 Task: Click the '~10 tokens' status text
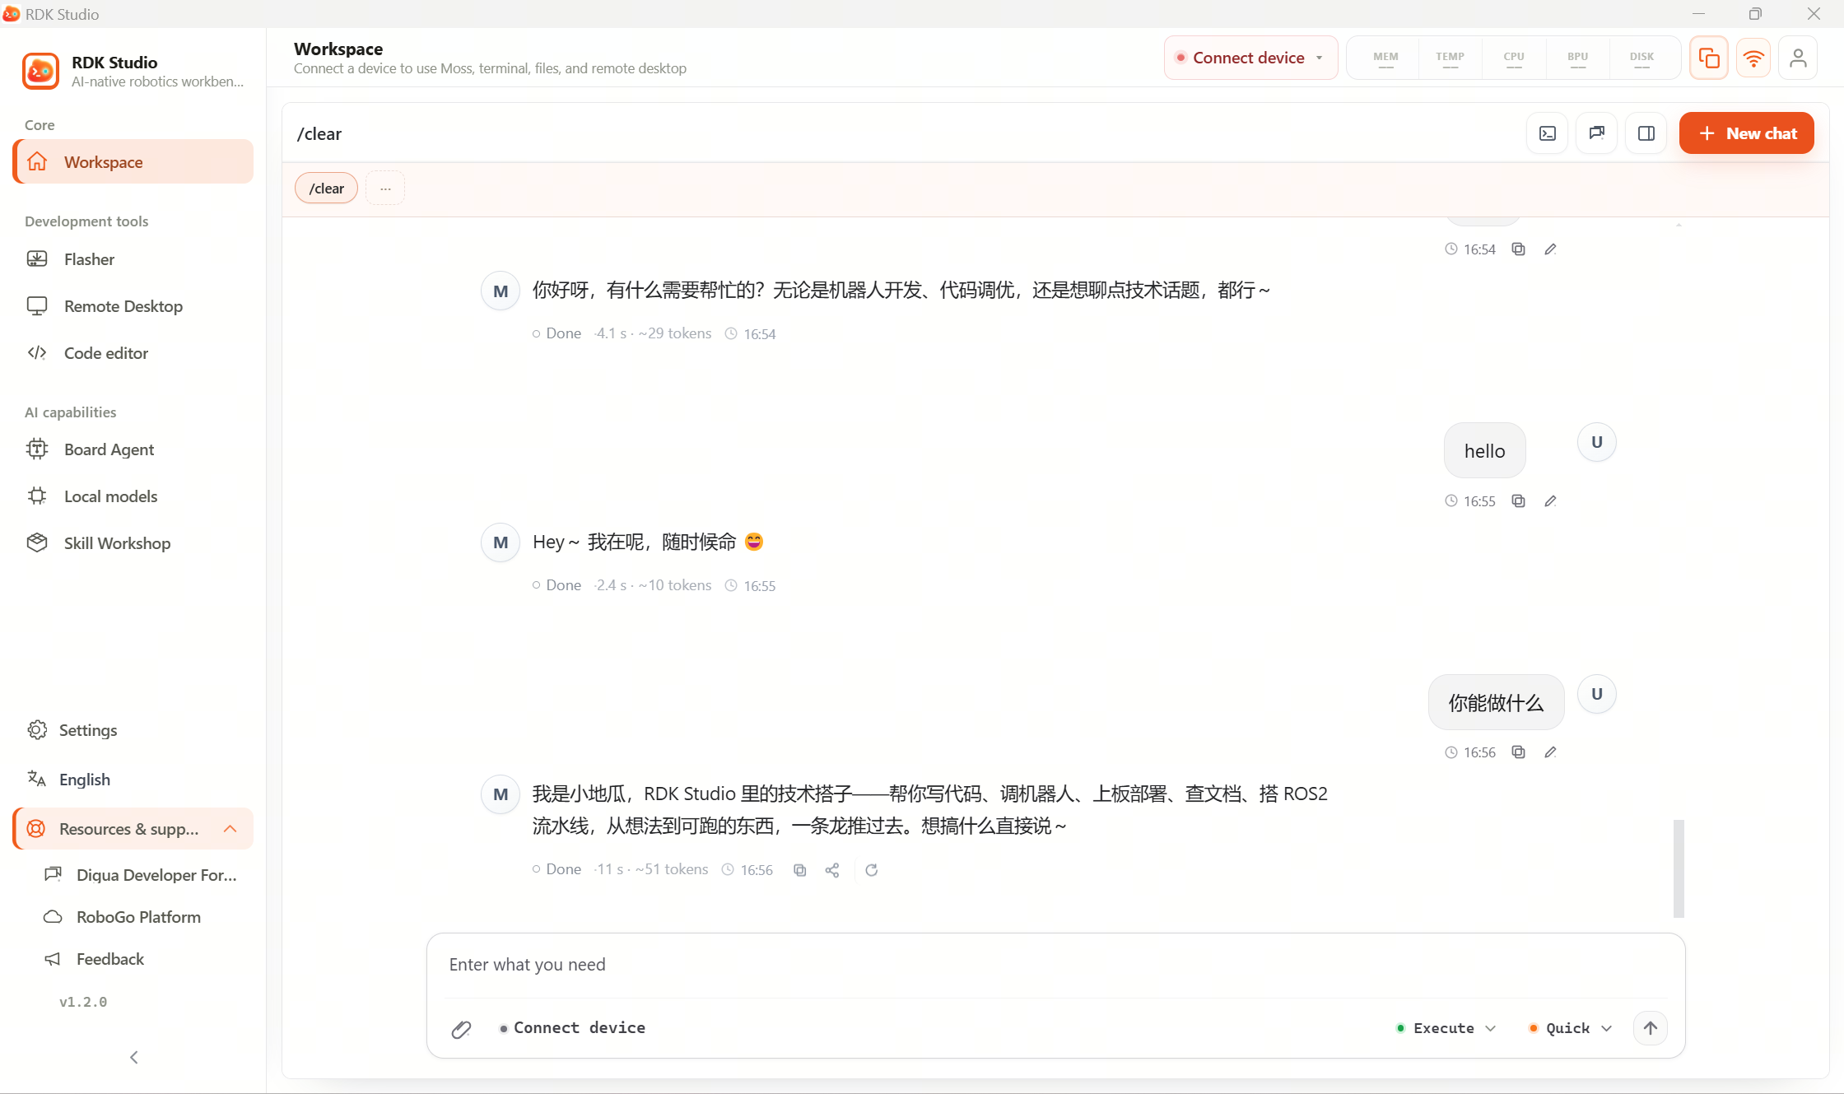pyautogui.click(x=675, y=585)
